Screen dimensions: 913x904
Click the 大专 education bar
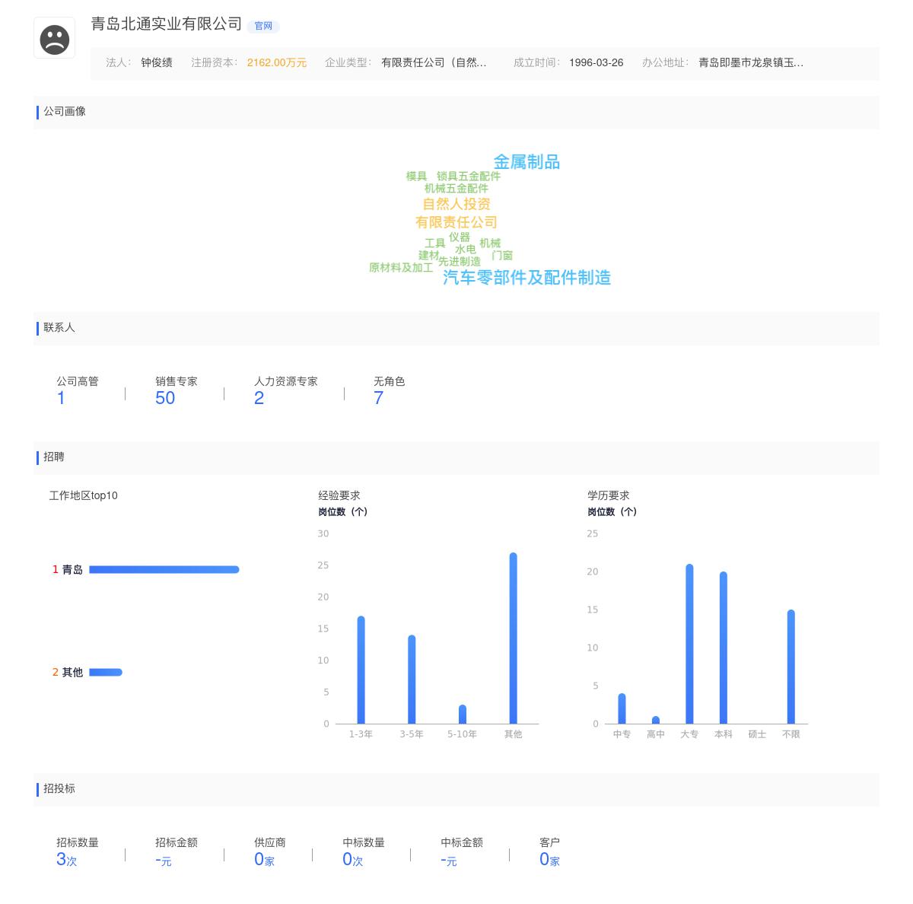pos(689,644)
